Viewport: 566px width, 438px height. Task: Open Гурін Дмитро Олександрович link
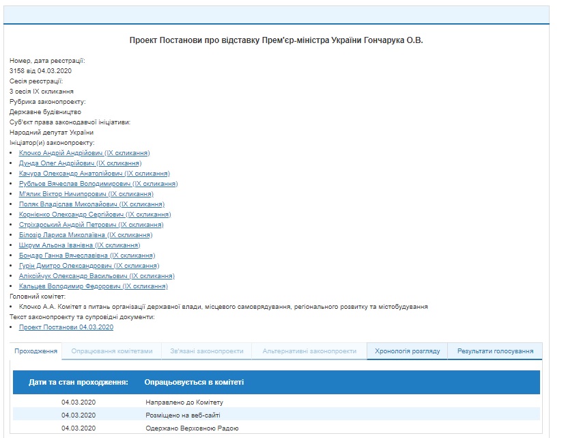pos(89,266)
